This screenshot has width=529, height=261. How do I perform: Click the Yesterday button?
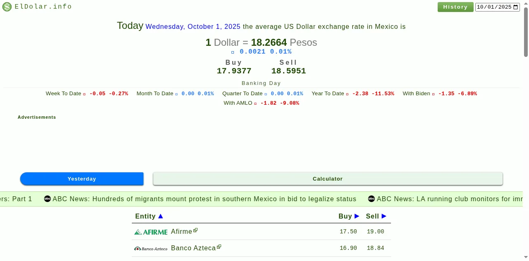[82, 179]
